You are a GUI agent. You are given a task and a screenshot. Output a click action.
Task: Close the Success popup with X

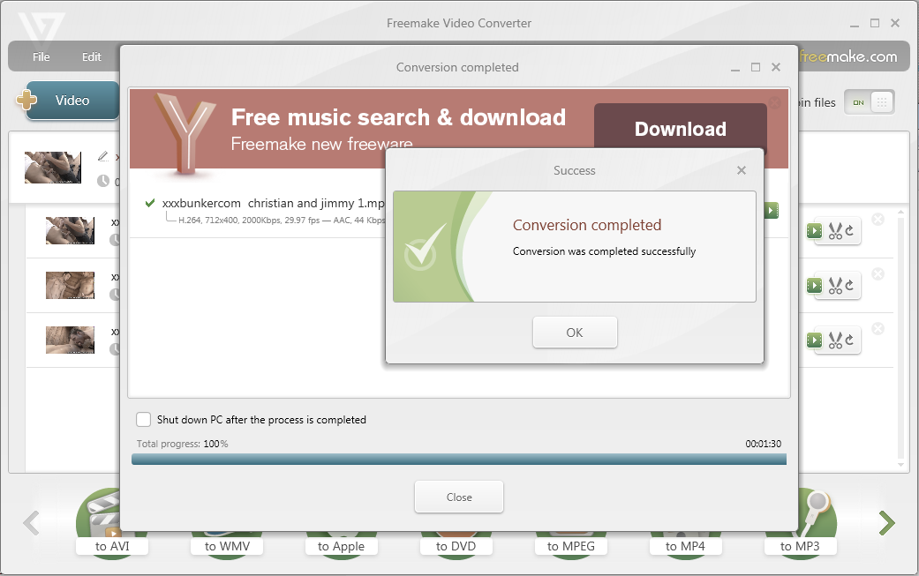pyautogui.click(x=742, y=170)
